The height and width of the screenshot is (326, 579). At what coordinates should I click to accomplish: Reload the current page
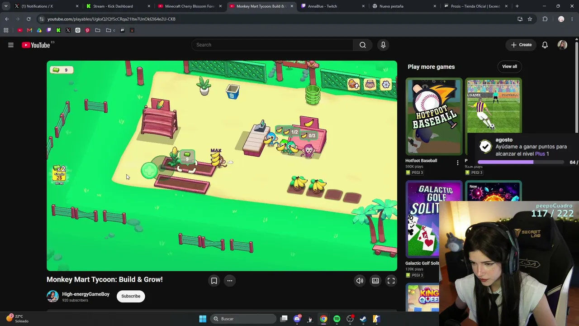pyautogui.click(x=28, y=19)
